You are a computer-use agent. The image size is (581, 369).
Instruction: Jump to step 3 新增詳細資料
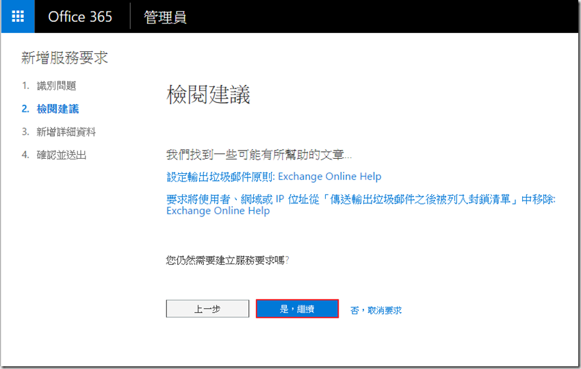pos(66,131)
